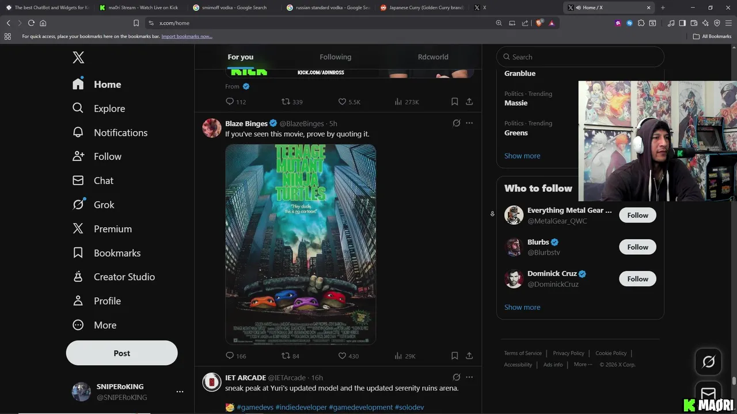Click the zoom magnifier in the address bar

(x=499, y=23)
